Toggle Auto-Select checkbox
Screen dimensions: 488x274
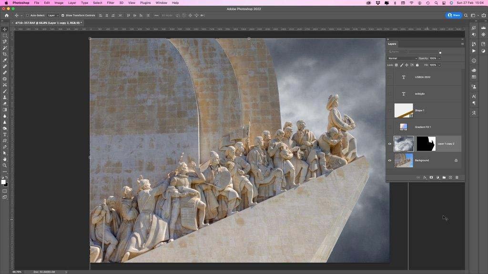pos(27,15)
